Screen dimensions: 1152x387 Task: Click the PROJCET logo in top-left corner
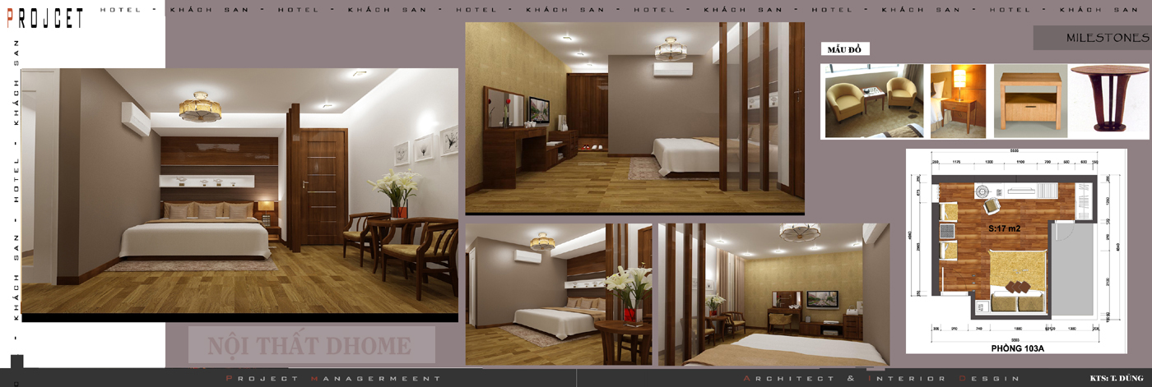(45, 16)
